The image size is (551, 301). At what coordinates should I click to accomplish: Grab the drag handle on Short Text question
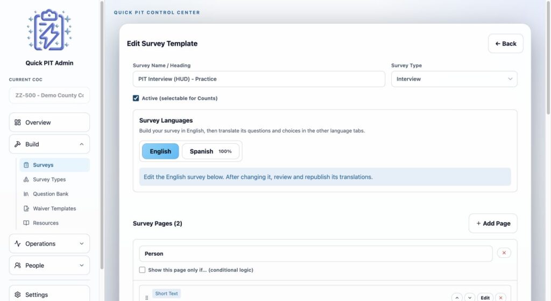tap(146, 297)
